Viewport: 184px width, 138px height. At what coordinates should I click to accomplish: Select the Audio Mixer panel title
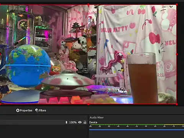[x=97, y=117]
